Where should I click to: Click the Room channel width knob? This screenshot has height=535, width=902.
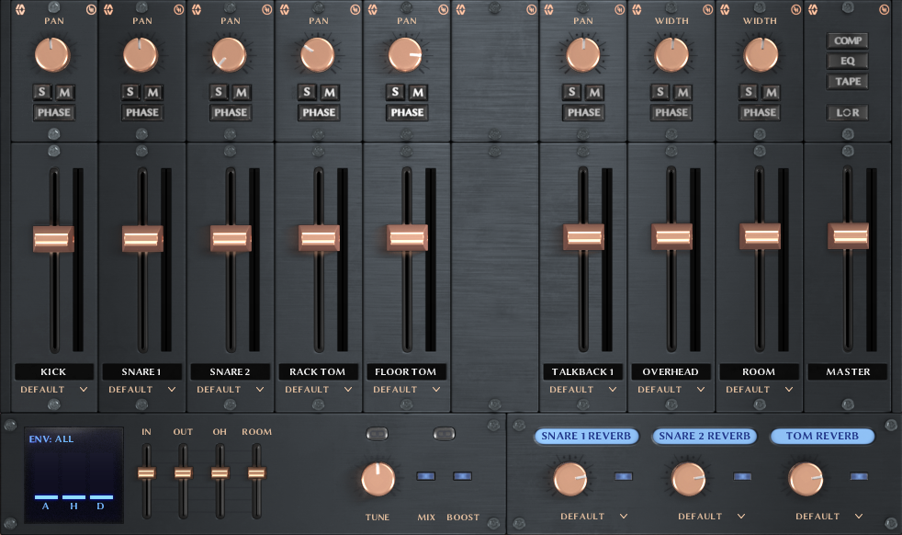pos(760,55)
